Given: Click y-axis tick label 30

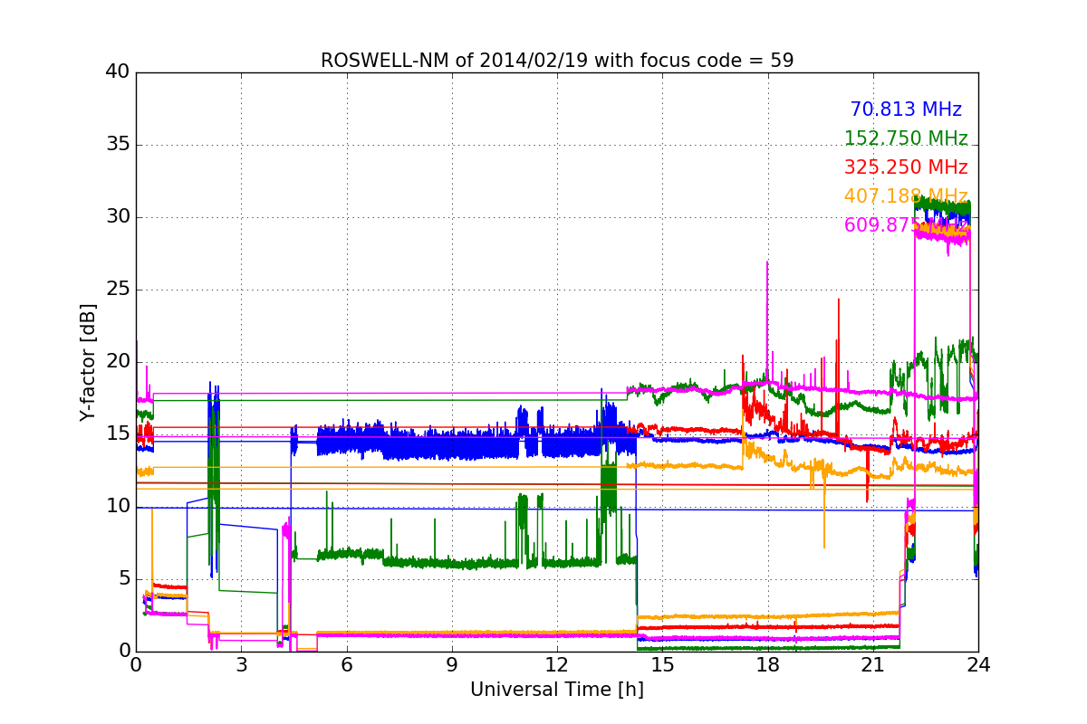Looking at the screenshot, I should click(x=118, y=217).
